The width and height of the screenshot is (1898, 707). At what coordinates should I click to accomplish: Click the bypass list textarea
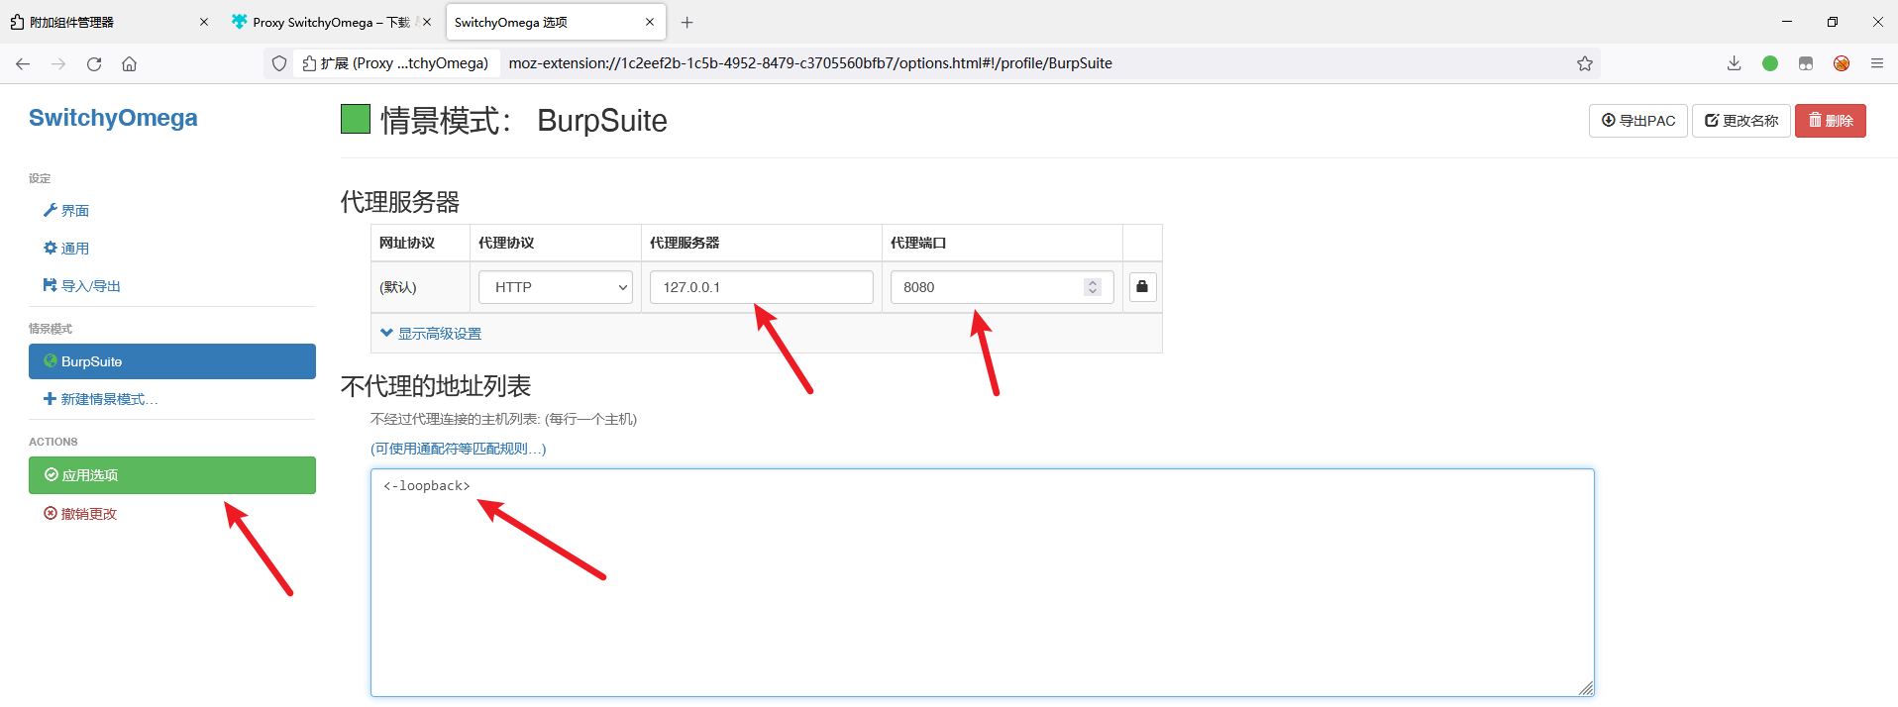983,582
